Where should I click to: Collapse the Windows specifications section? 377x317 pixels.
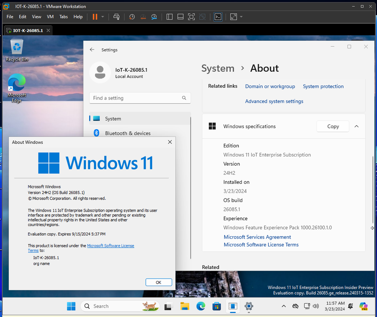pos(356,126)
